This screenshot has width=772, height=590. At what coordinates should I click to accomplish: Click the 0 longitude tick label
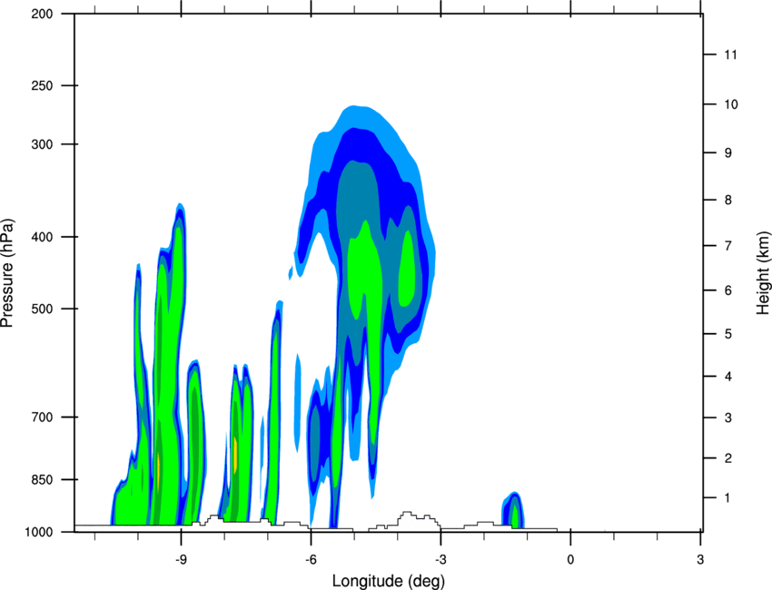pyautogui.click(x=570, y=560)
